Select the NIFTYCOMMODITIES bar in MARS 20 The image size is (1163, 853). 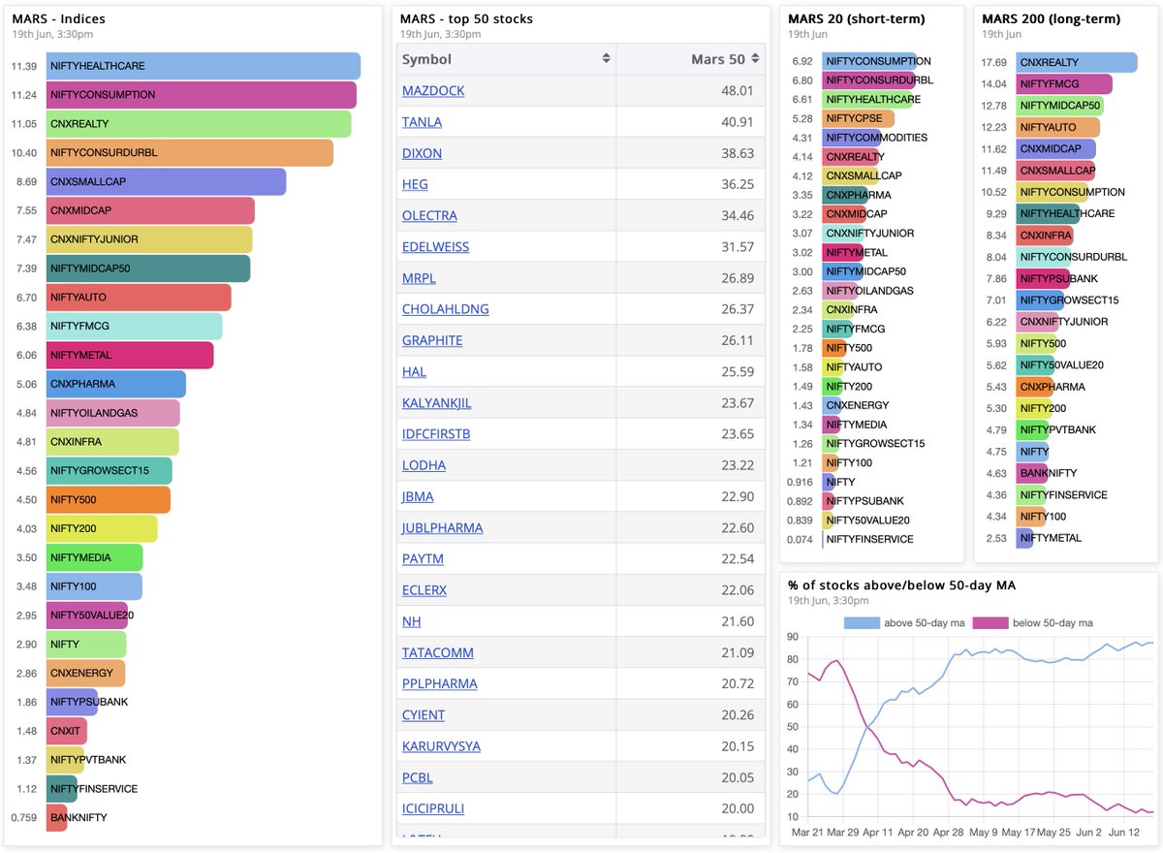(x=852, y=138)
